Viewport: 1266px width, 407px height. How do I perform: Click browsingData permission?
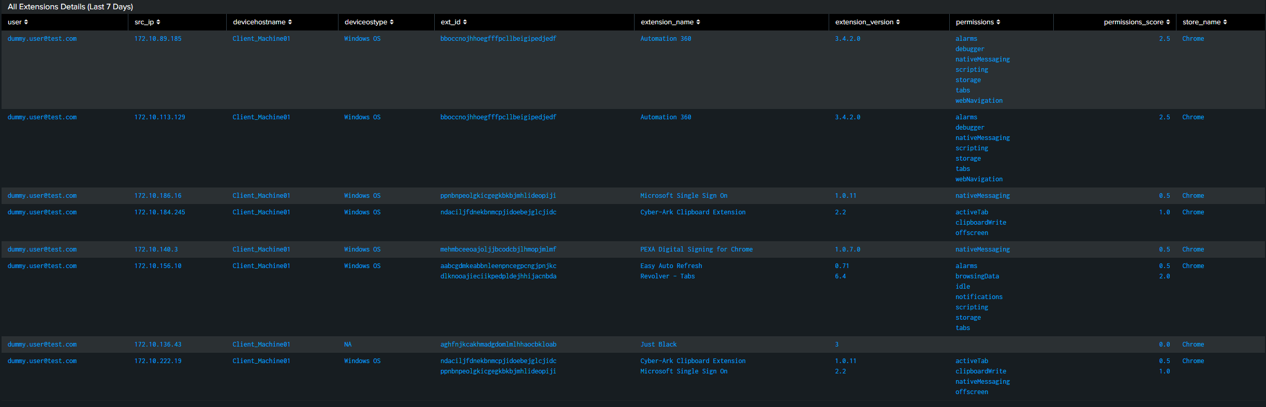tap(977, 276)
